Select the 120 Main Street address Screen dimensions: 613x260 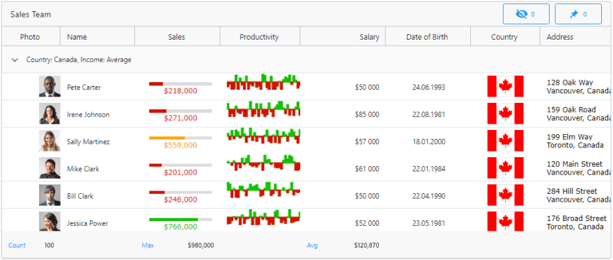579,168
